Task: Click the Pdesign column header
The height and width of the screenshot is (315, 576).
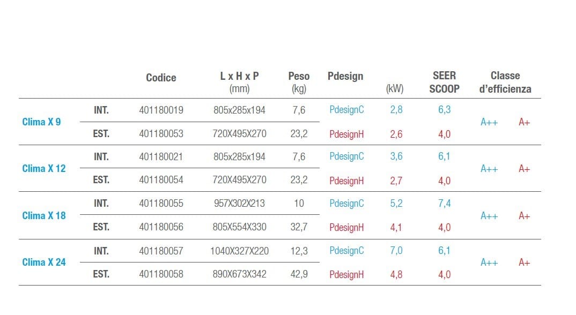Action: (345, 76)
